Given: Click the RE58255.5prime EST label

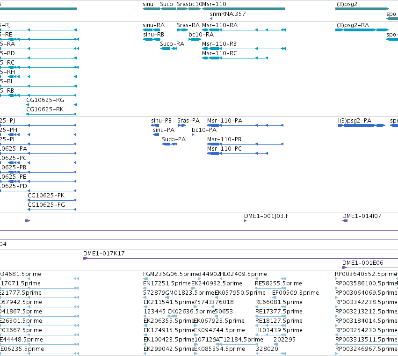Looking at the screenshot, I should [x=278, y=283].
